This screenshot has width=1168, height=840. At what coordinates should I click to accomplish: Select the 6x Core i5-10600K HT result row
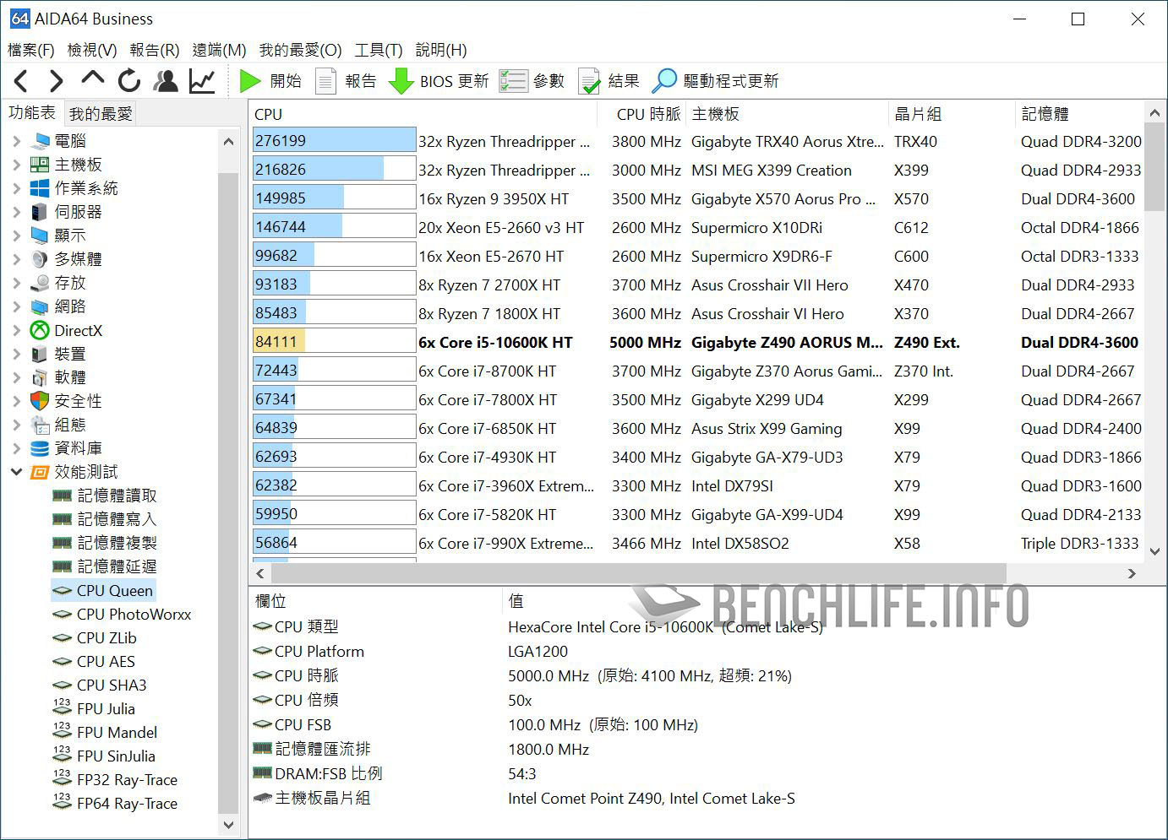pos(495,343)
